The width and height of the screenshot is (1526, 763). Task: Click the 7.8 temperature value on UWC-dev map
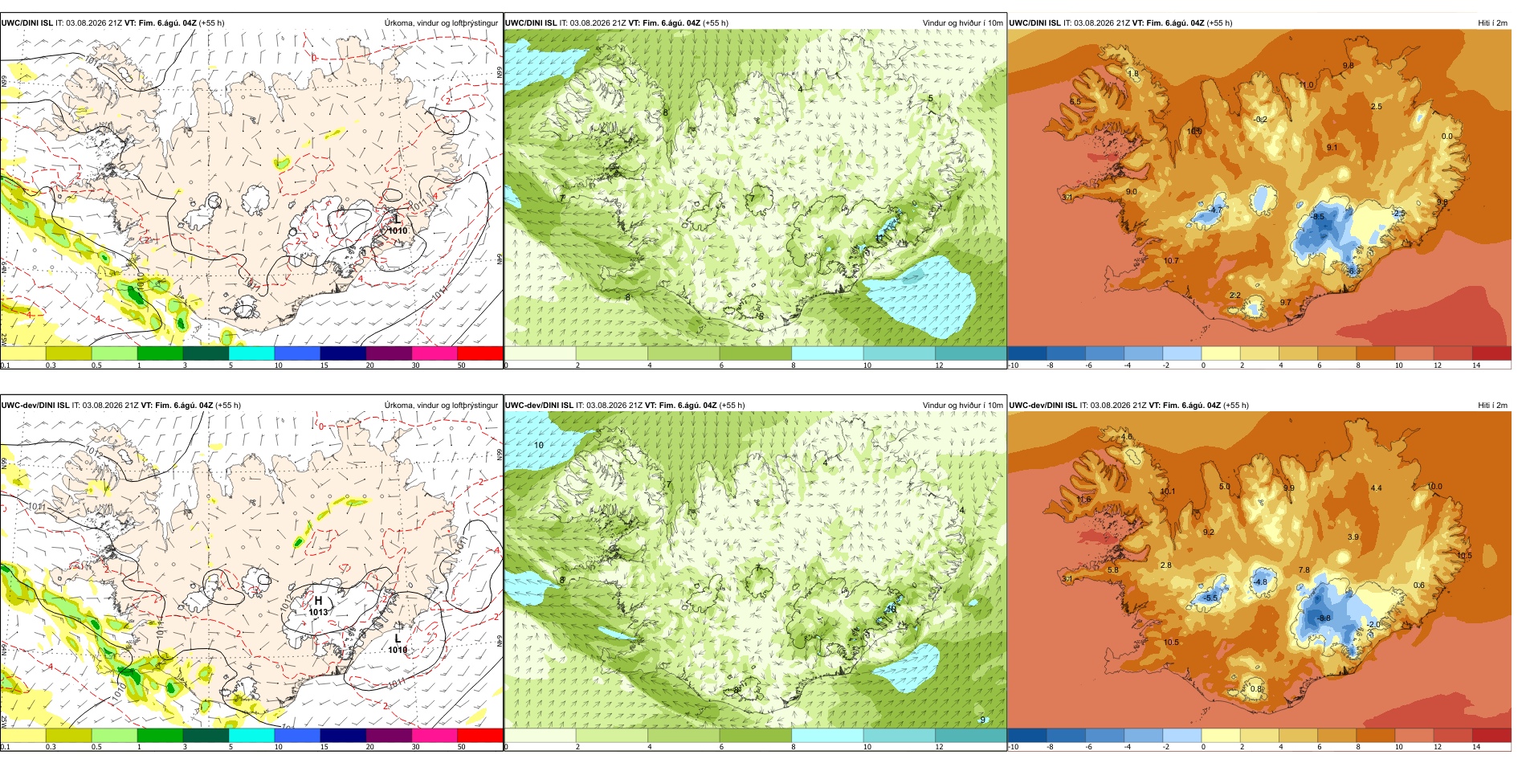[1304, 570]
